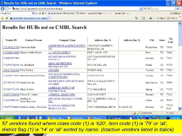Open the 'Send to' toolbar menu
The image size is (182, 136).
[120, 13]
